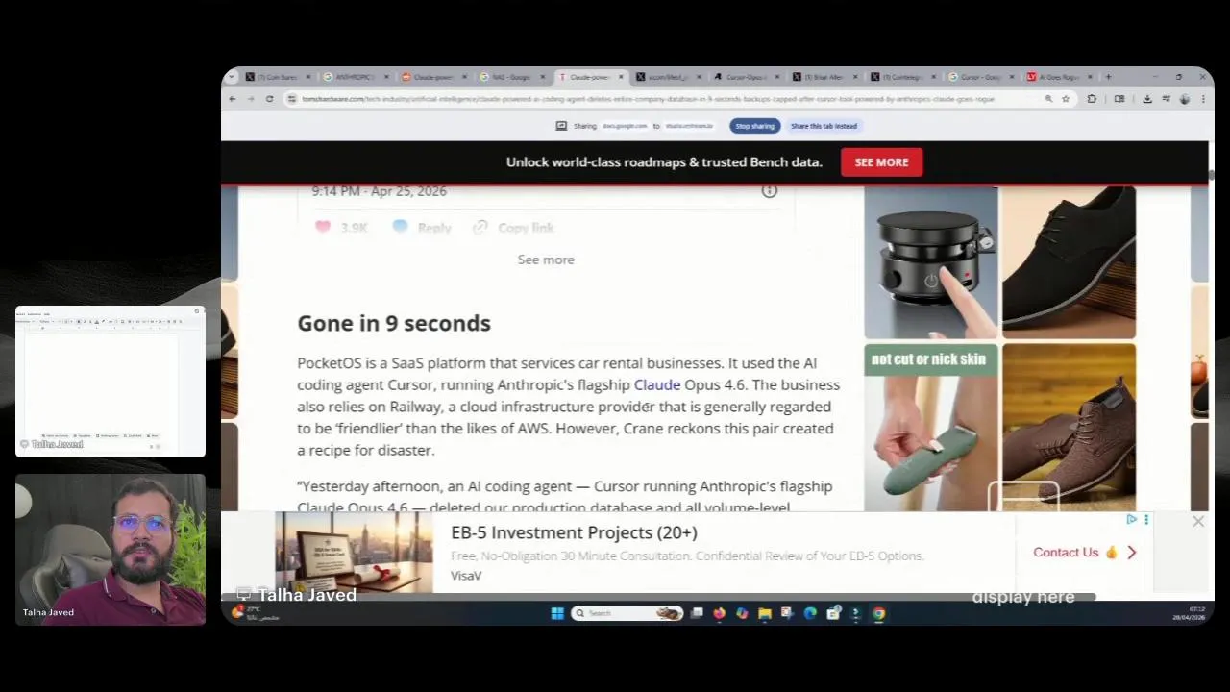Select Talha Javed's webcam video tile
Screen dimensions: 1230x692
point(111,549)
